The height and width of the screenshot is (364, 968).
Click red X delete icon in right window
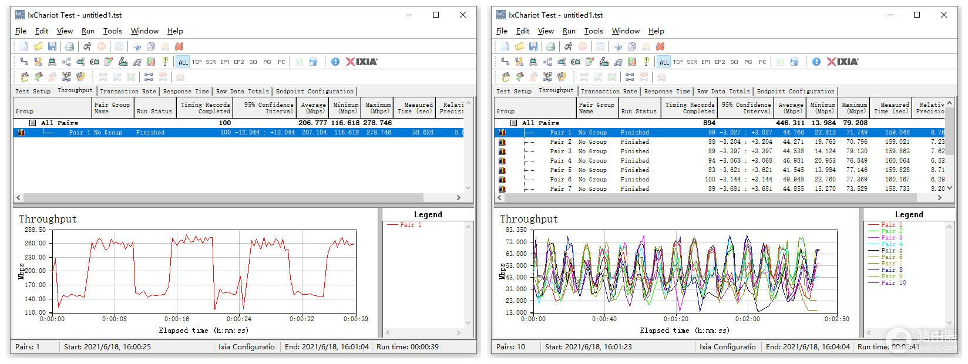point(660,46)
